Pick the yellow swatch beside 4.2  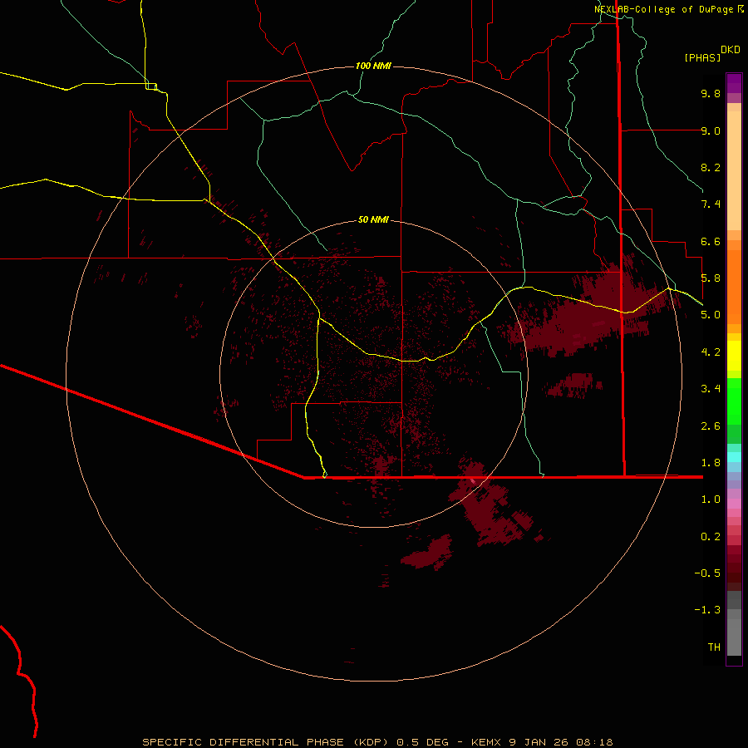pyautogui.click(x=734, y=356)
